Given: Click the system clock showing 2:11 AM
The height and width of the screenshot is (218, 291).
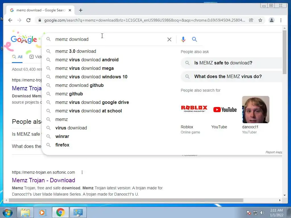Looking at the screenshot, I should point(277,213).
